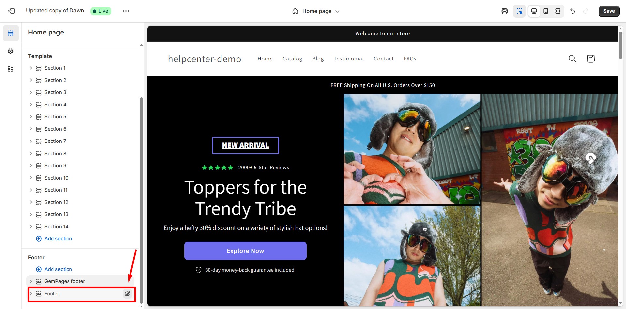The width and height of the screenshot is (626, 309).
Task: Show the hidden Footer section via eye icon
Action: tap(127, 294)
